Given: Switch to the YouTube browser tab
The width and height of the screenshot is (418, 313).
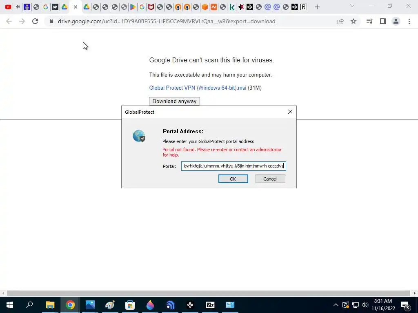Looking at the screenshot, I should (x=8, y=7).
